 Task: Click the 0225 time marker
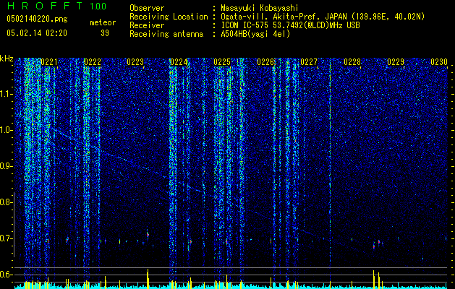222,62
